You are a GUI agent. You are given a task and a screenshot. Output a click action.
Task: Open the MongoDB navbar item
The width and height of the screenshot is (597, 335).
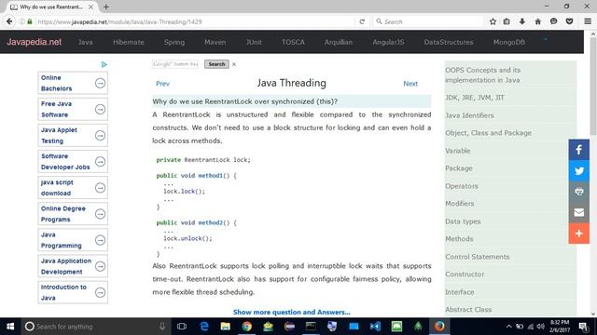509,42
